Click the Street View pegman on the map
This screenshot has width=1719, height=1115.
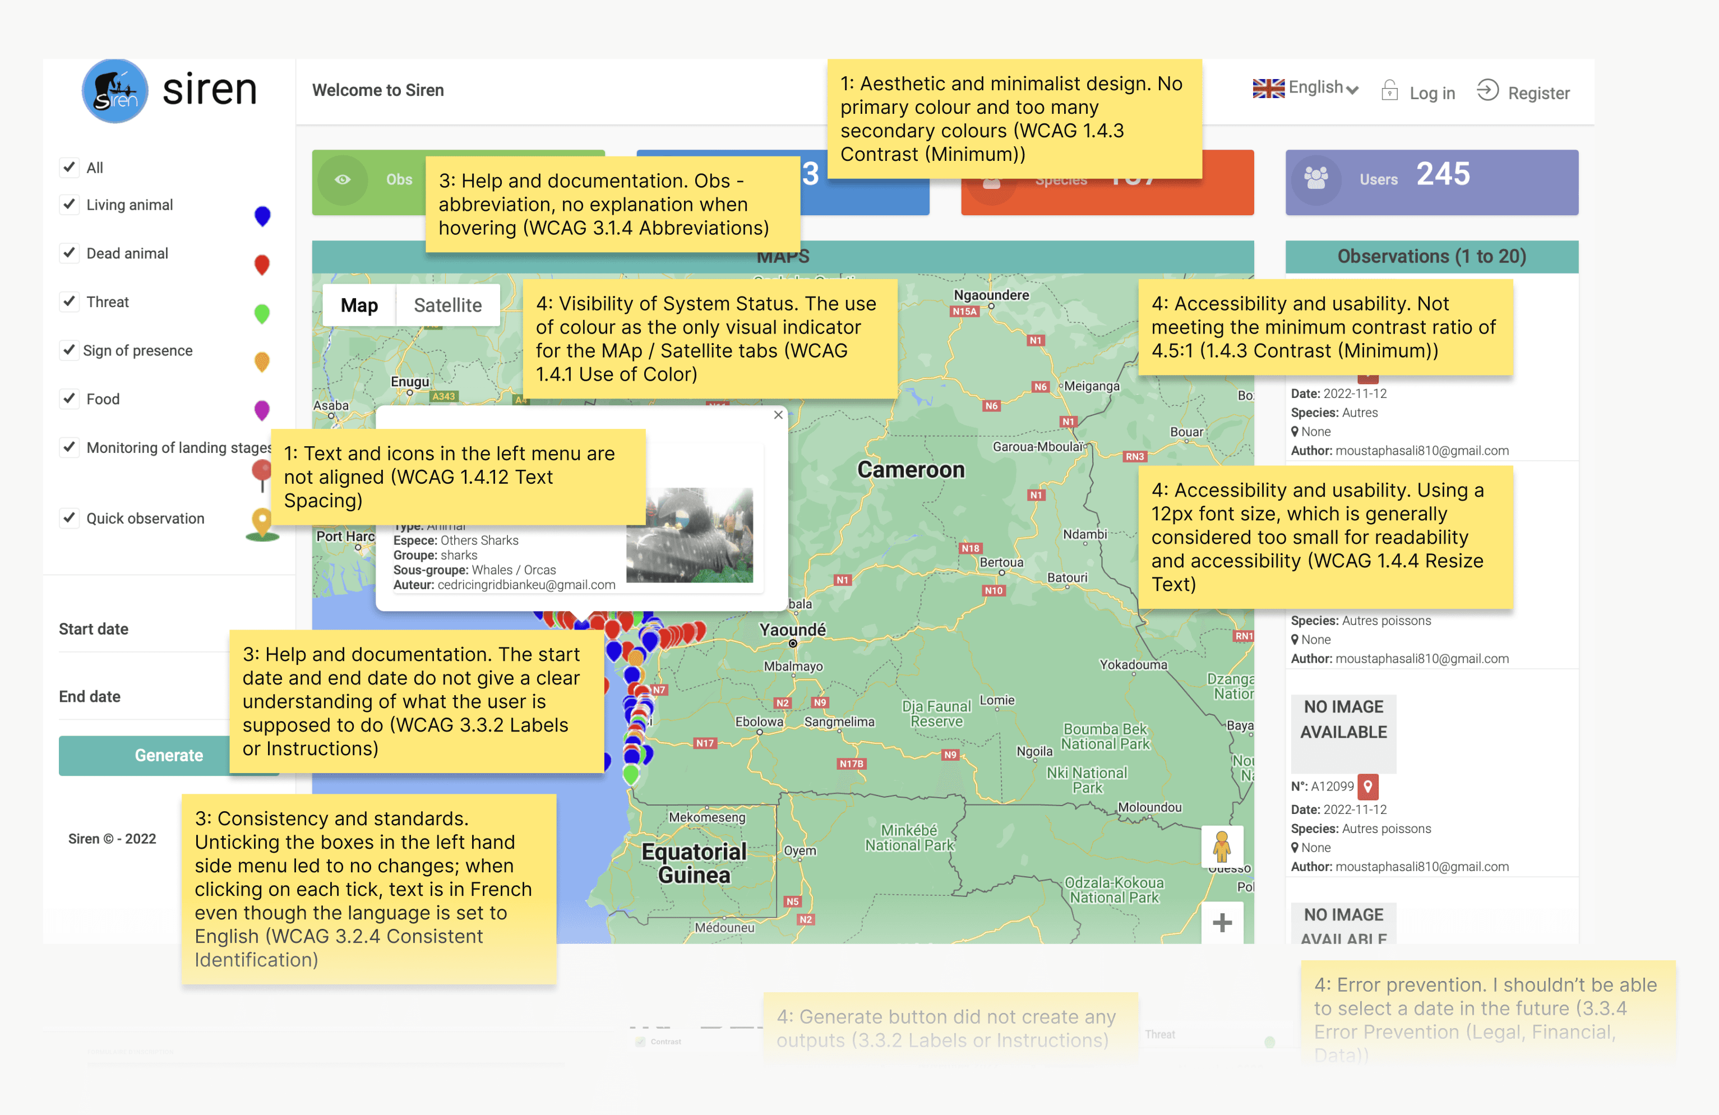[x=1222, y=846]
